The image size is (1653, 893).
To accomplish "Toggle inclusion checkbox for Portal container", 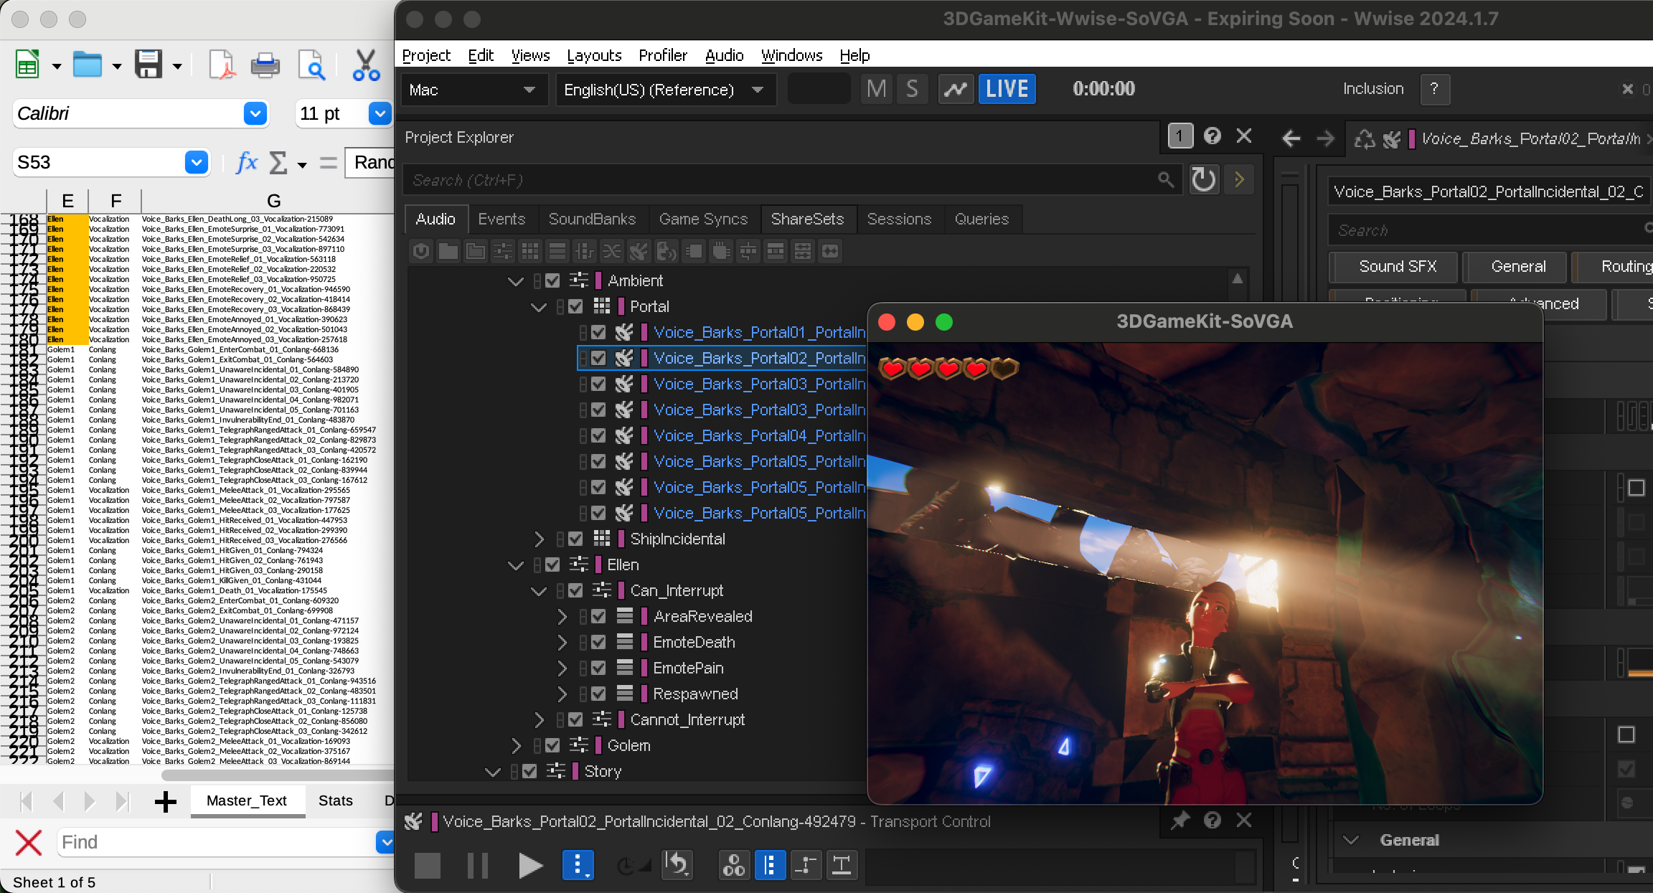I will pos(575,306).
